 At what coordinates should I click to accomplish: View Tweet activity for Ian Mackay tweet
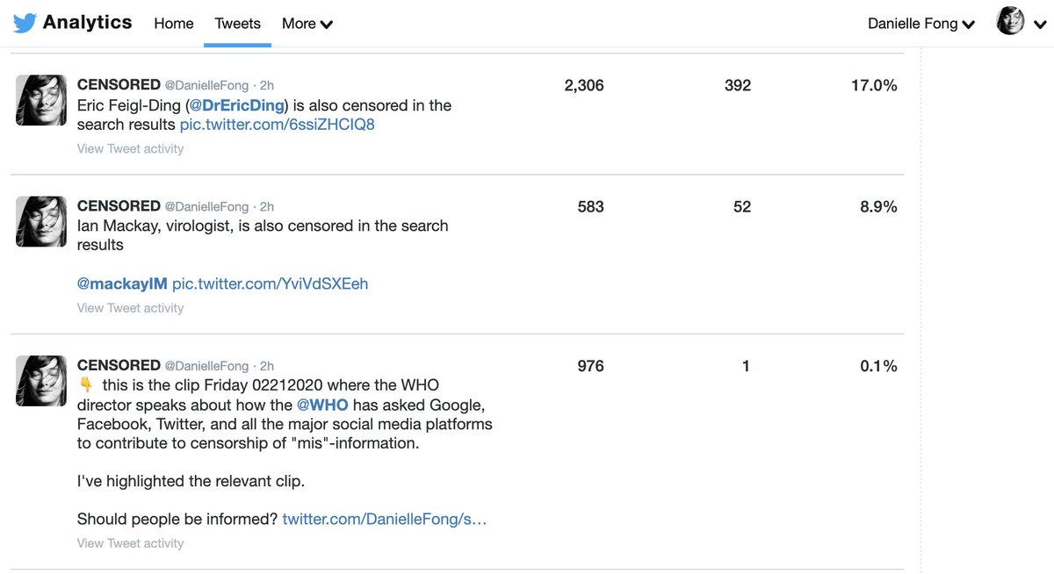click(130, 308)
